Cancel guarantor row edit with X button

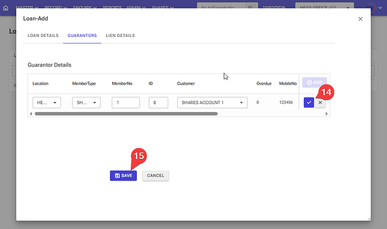click(x=320, y=102)
